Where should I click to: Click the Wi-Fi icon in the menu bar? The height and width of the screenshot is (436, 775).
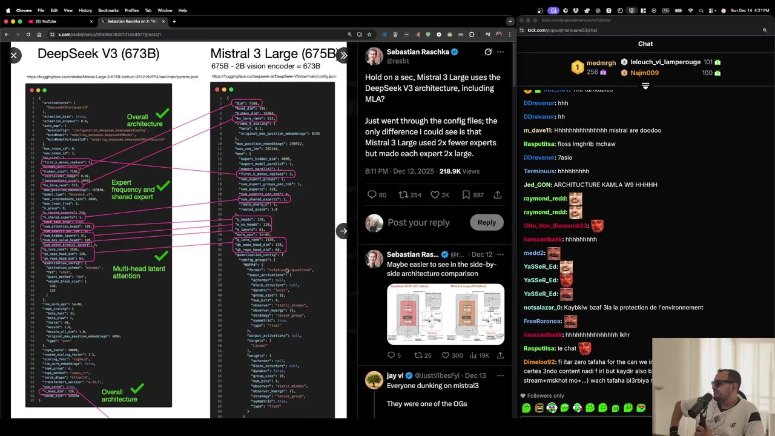click(691, 10)
